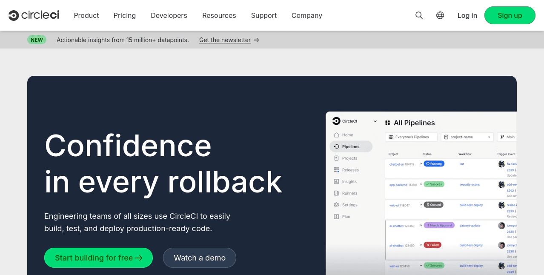Open the Pricing page

[125, 15]
